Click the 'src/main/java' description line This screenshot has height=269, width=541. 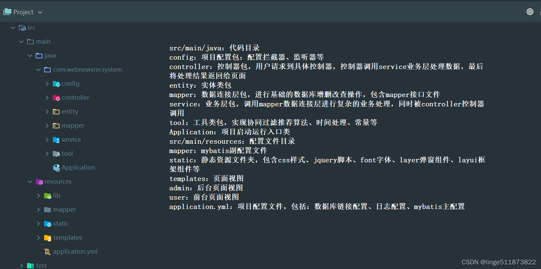[214, 48]
